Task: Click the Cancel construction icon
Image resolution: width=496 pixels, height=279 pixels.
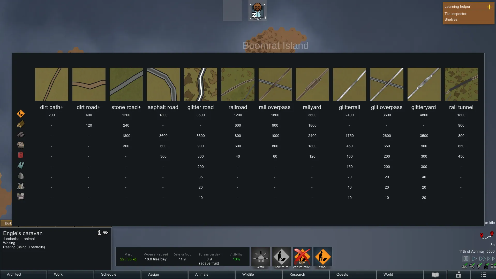Action: click(x=302, y=257)
